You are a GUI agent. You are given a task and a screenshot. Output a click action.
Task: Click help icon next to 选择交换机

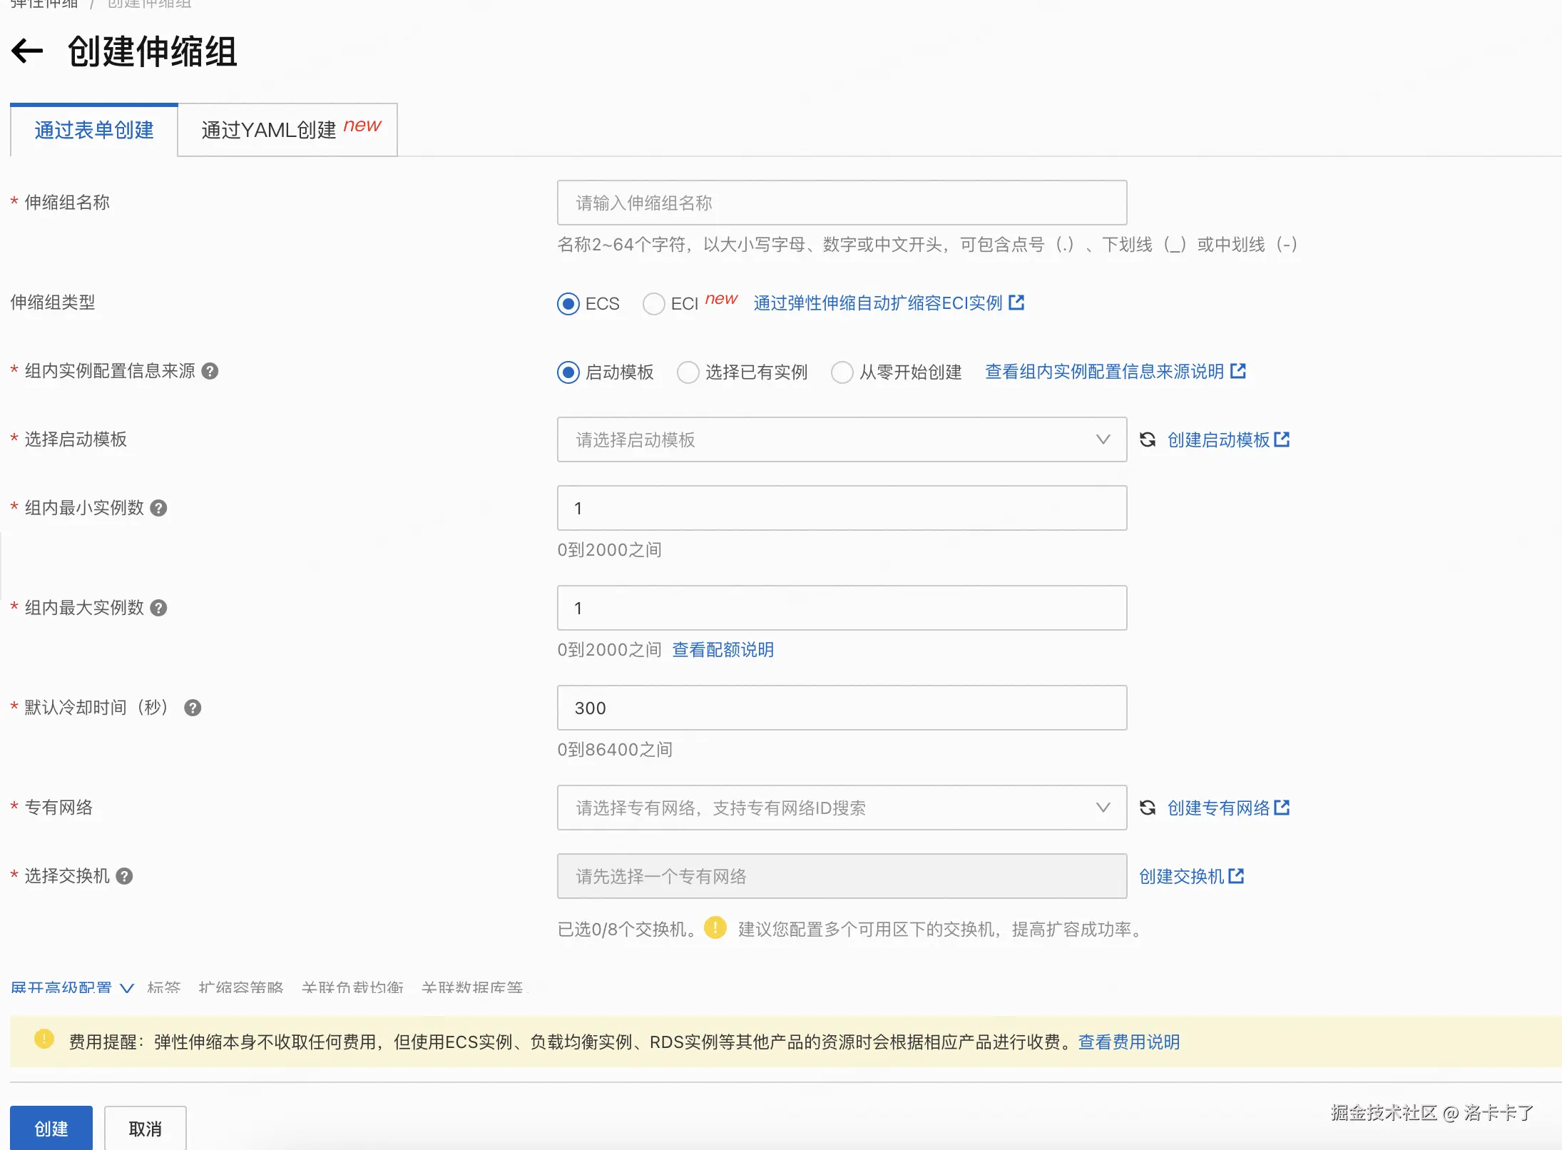point(125,876)
